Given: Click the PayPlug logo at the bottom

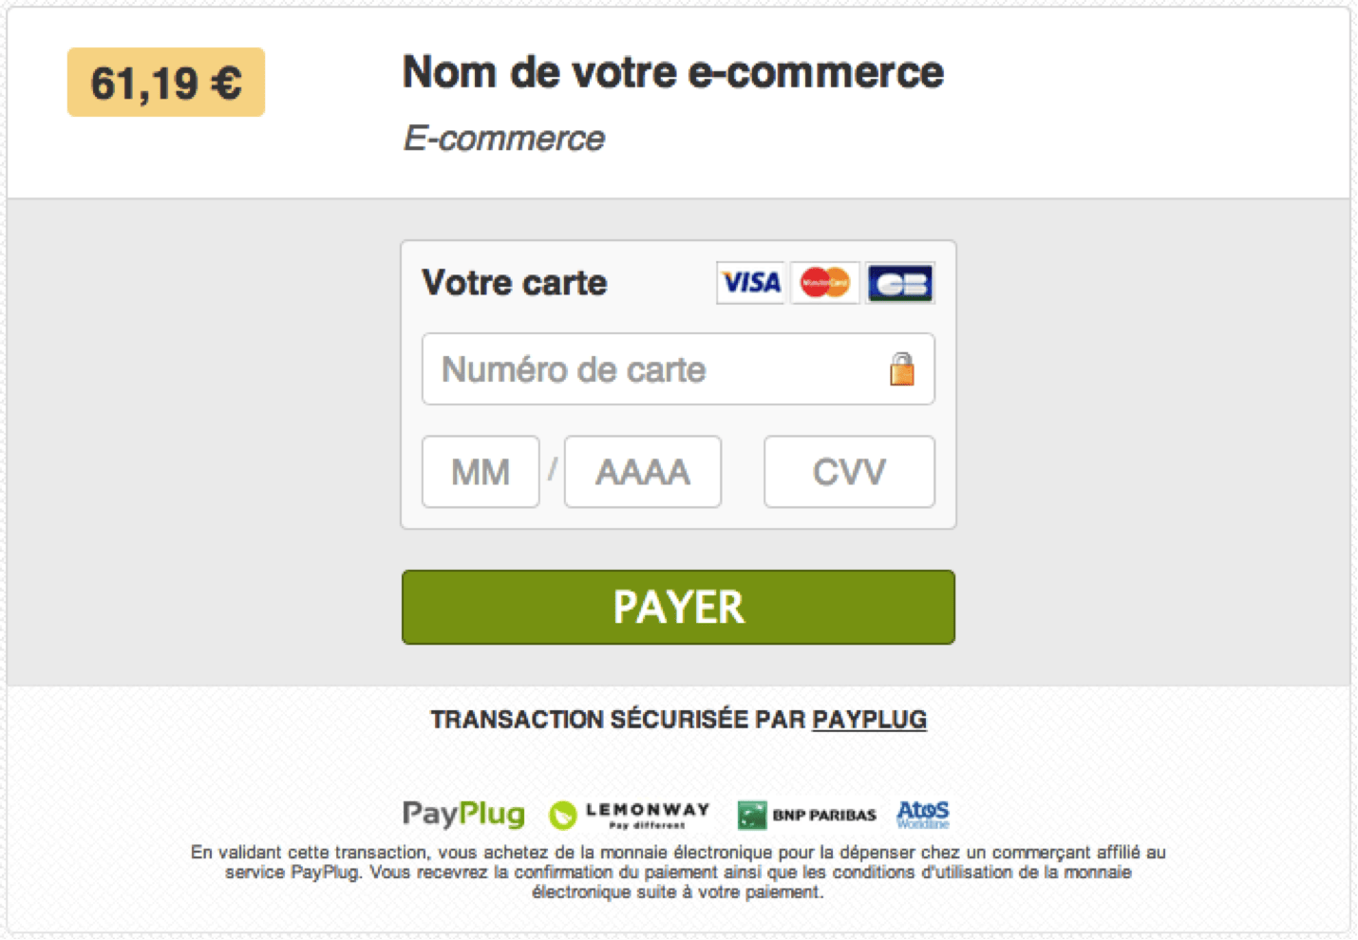Looking at the screenshot, I should 463,814.
